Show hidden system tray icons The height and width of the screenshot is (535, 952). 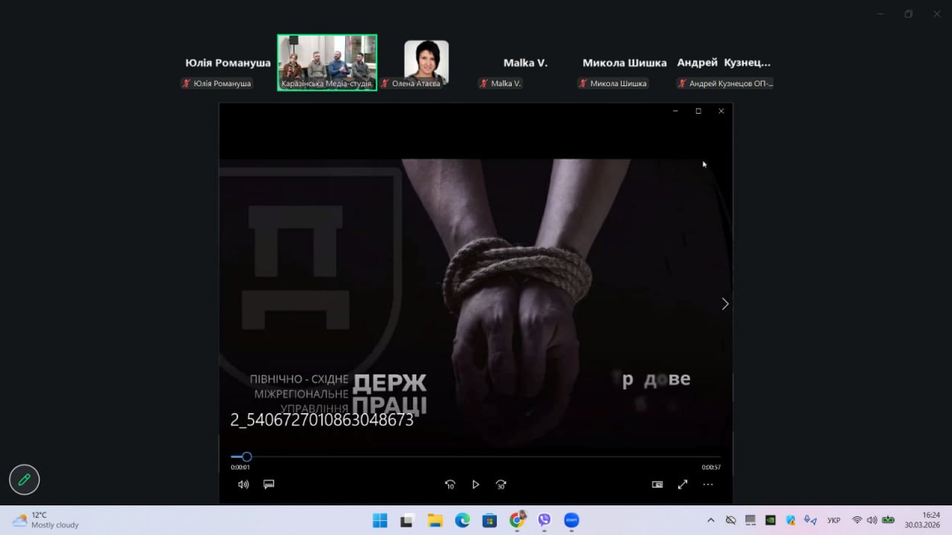point(710,520)
